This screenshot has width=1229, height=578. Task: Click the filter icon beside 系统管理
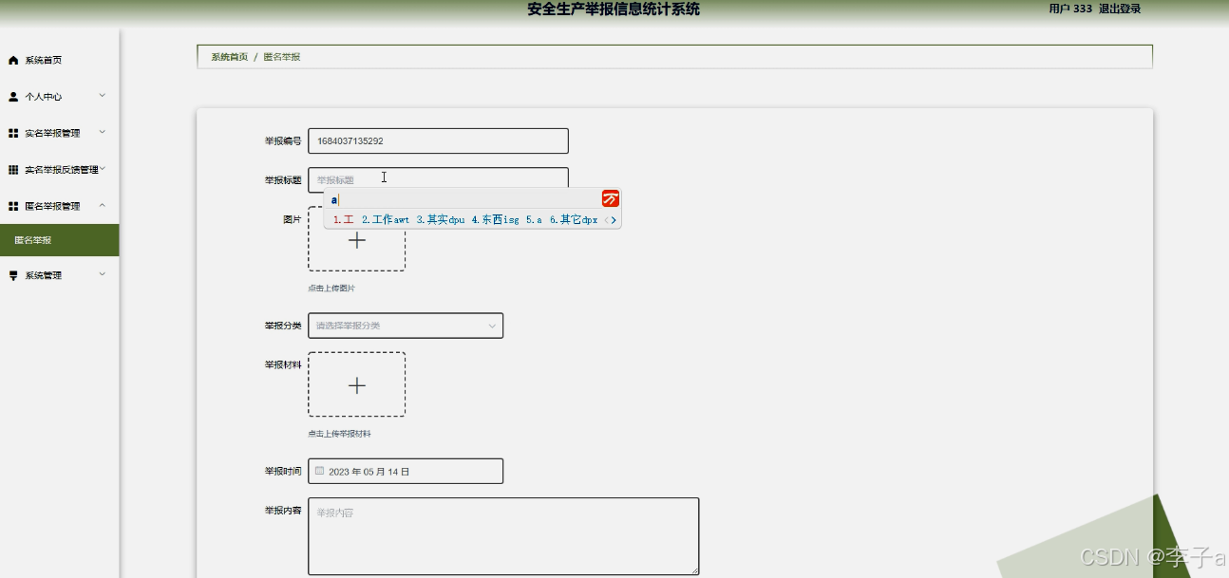(x=12, y=274)
